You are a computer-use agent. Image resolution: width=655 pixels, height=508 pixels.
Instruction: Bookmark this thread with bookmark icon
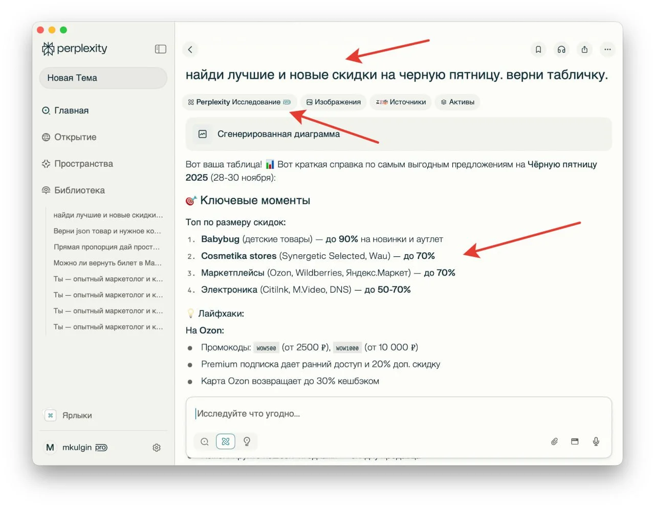click(x=538, y=50)
